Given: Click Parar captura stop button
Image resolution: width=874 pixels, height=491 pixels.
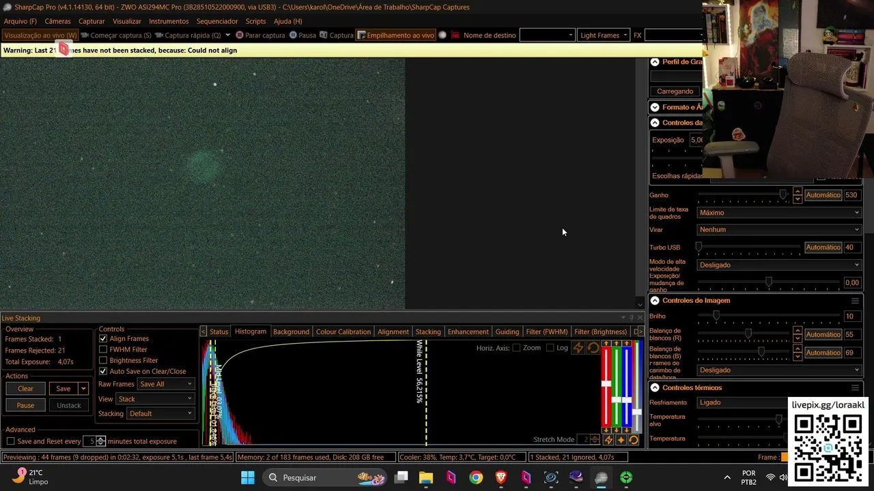Looking at the screenshot, I should coord(260,35).
